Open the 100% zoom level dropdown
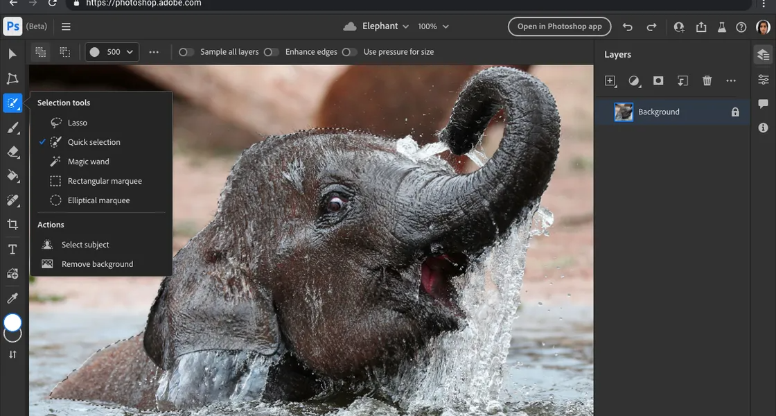The width and height of the screenshot is (776, 416). (x=432, y=26)
